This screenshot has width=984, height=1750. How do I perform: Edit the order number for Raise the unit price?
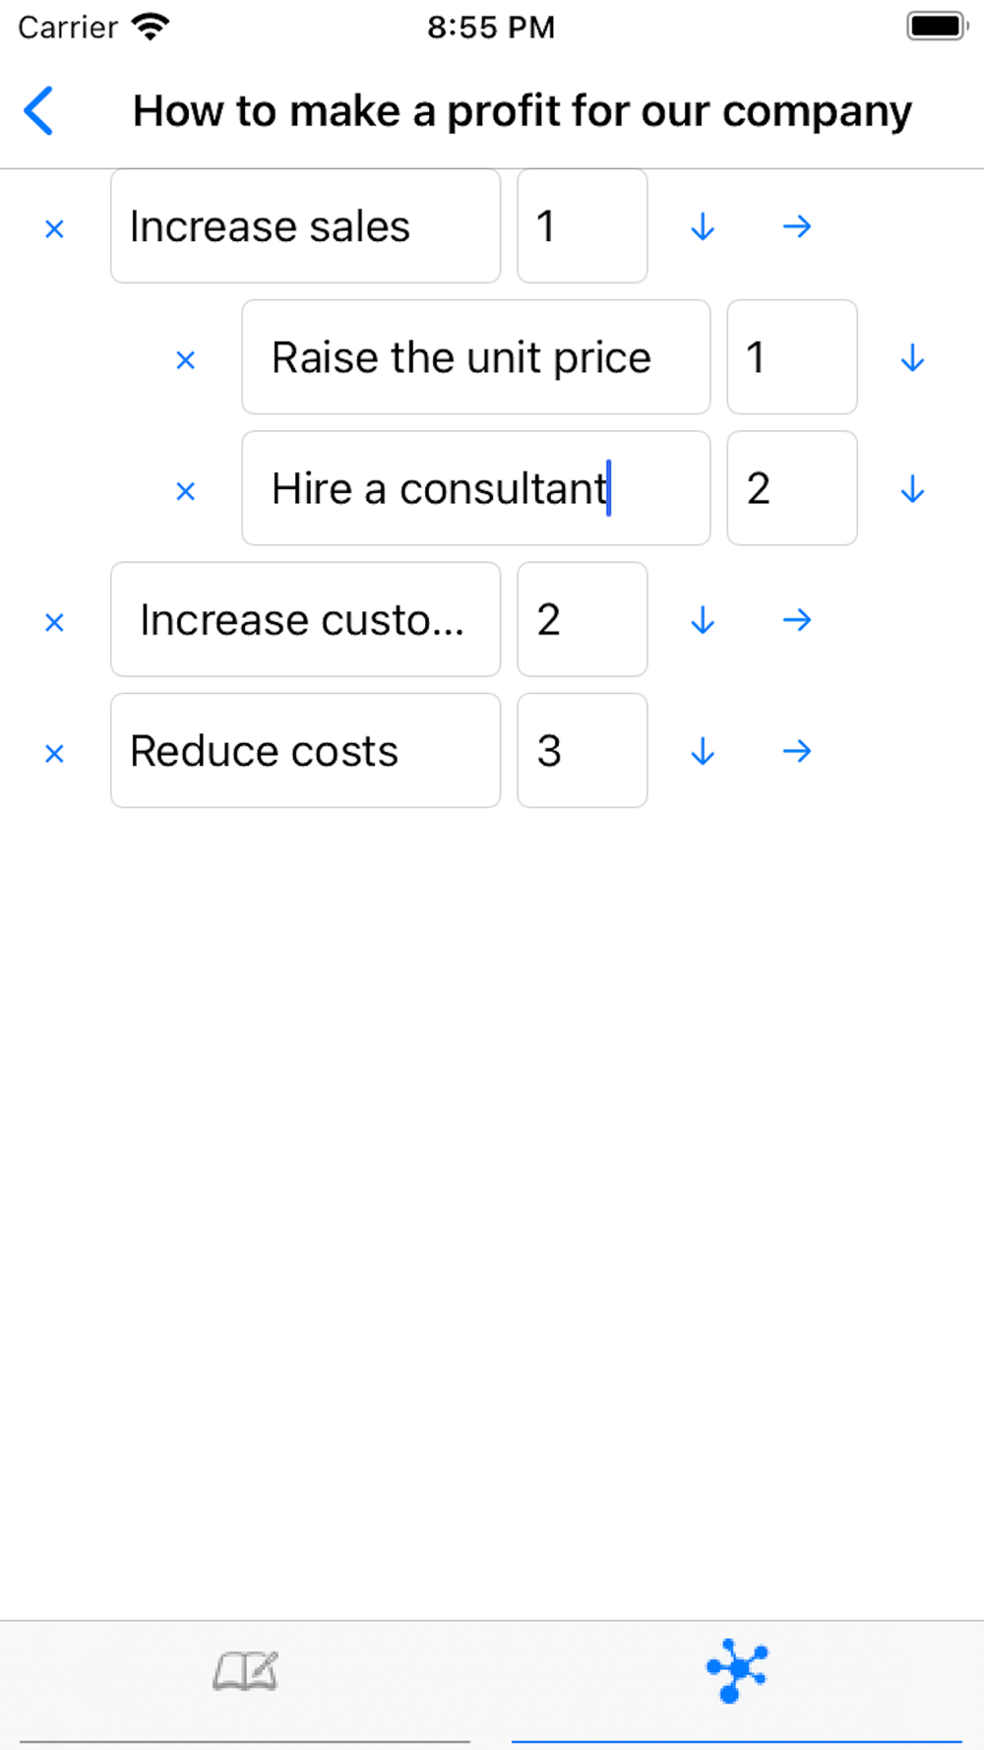(792, 357)
